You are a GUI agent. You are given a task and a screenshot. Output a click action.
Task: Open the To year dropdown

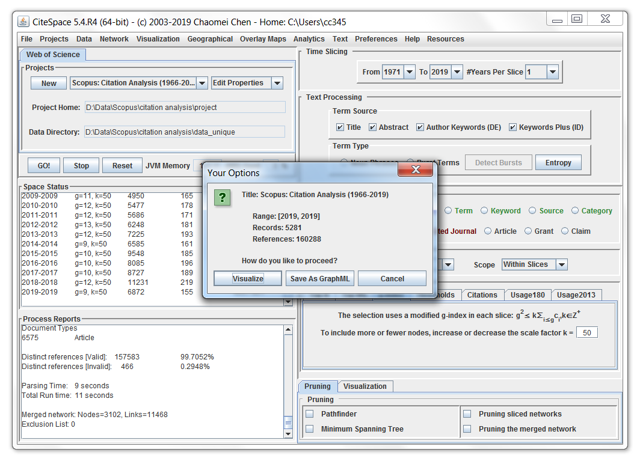click(x=457, y=72)
